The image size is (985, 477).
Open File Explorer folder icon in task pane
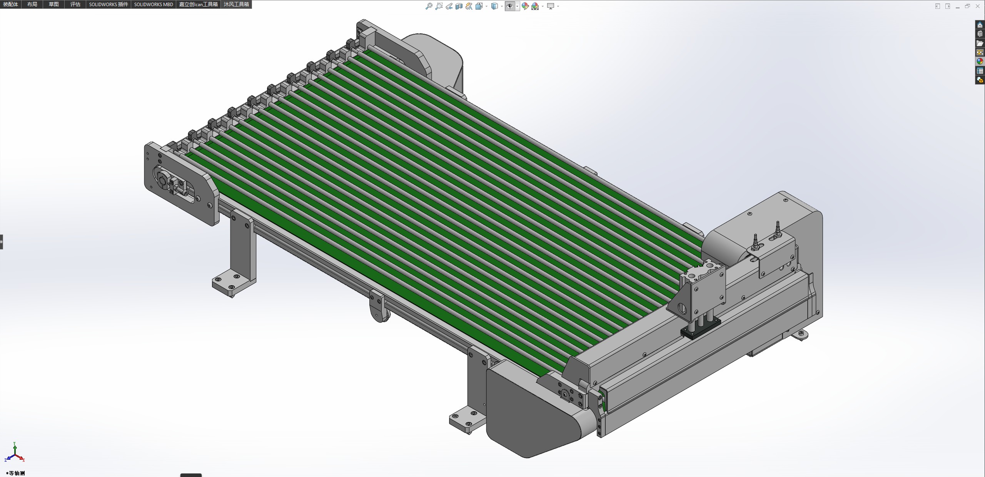[x=980, y=43]
